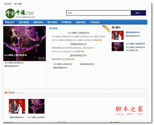Click 2015最新上映电影资 caption under the picture
Image resolution: width=154 pixels, height=125 pixels.
pyautogui.click(x=36, y=117)
